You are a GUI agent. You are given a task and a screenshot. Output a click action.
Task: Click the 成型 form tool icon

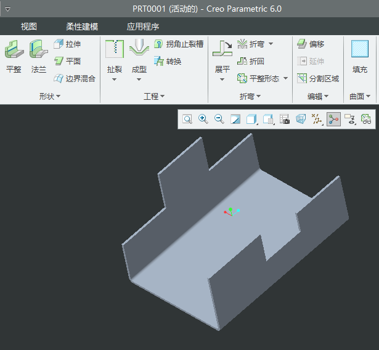139,47
